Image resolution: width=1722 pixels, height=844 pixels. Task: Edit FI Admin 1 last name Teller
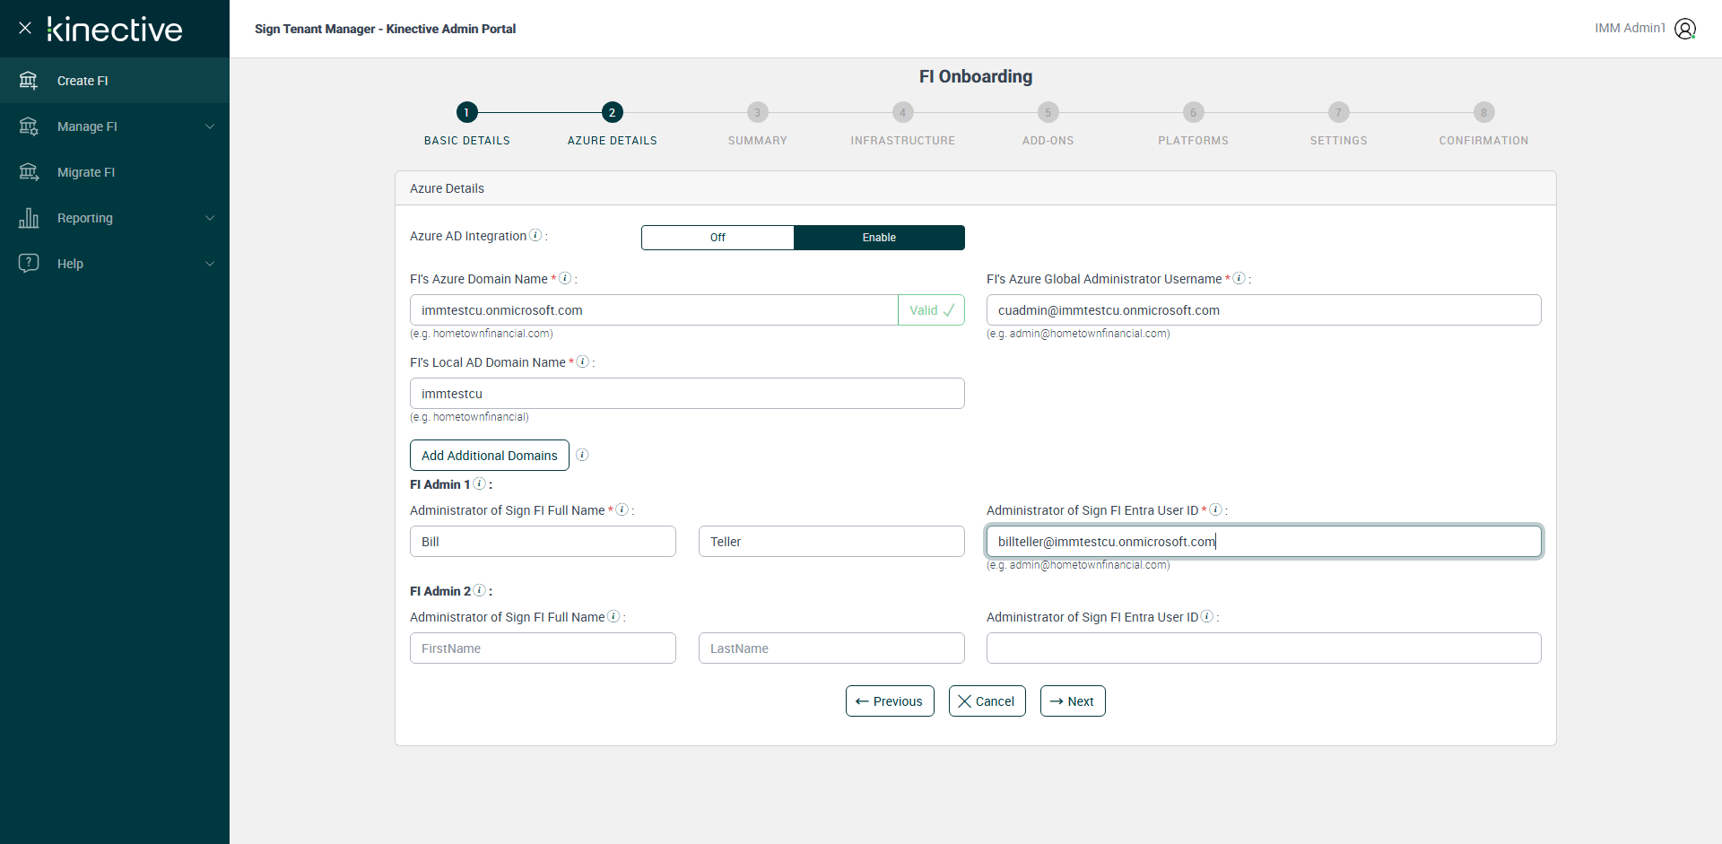pyautogui.click(x=831, y=542)
